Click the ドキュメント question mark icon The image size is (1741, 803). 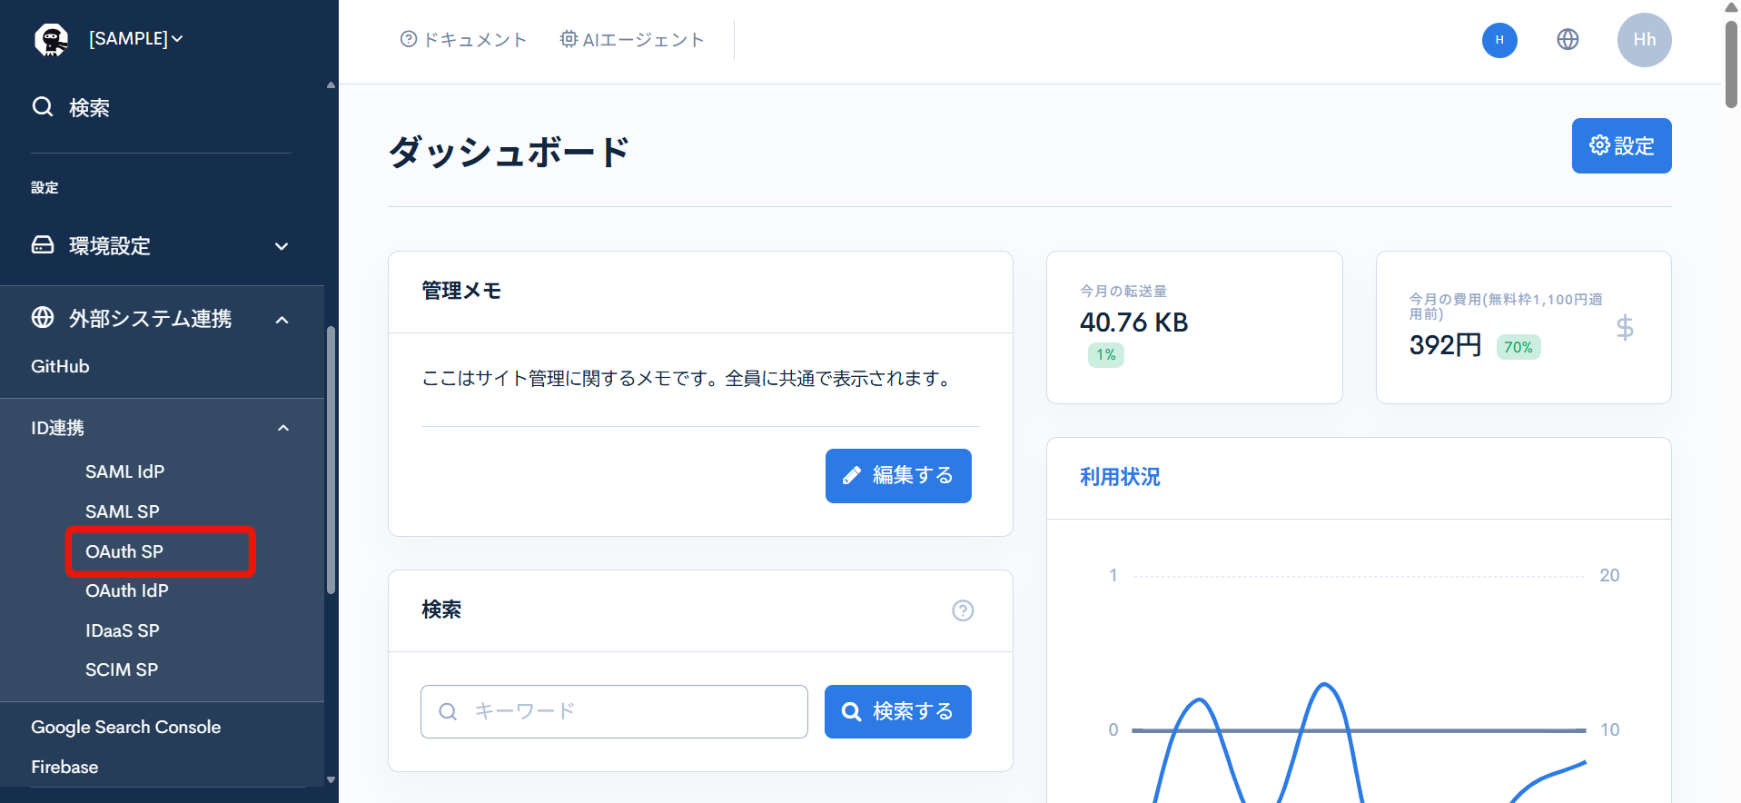coord(409,39)
